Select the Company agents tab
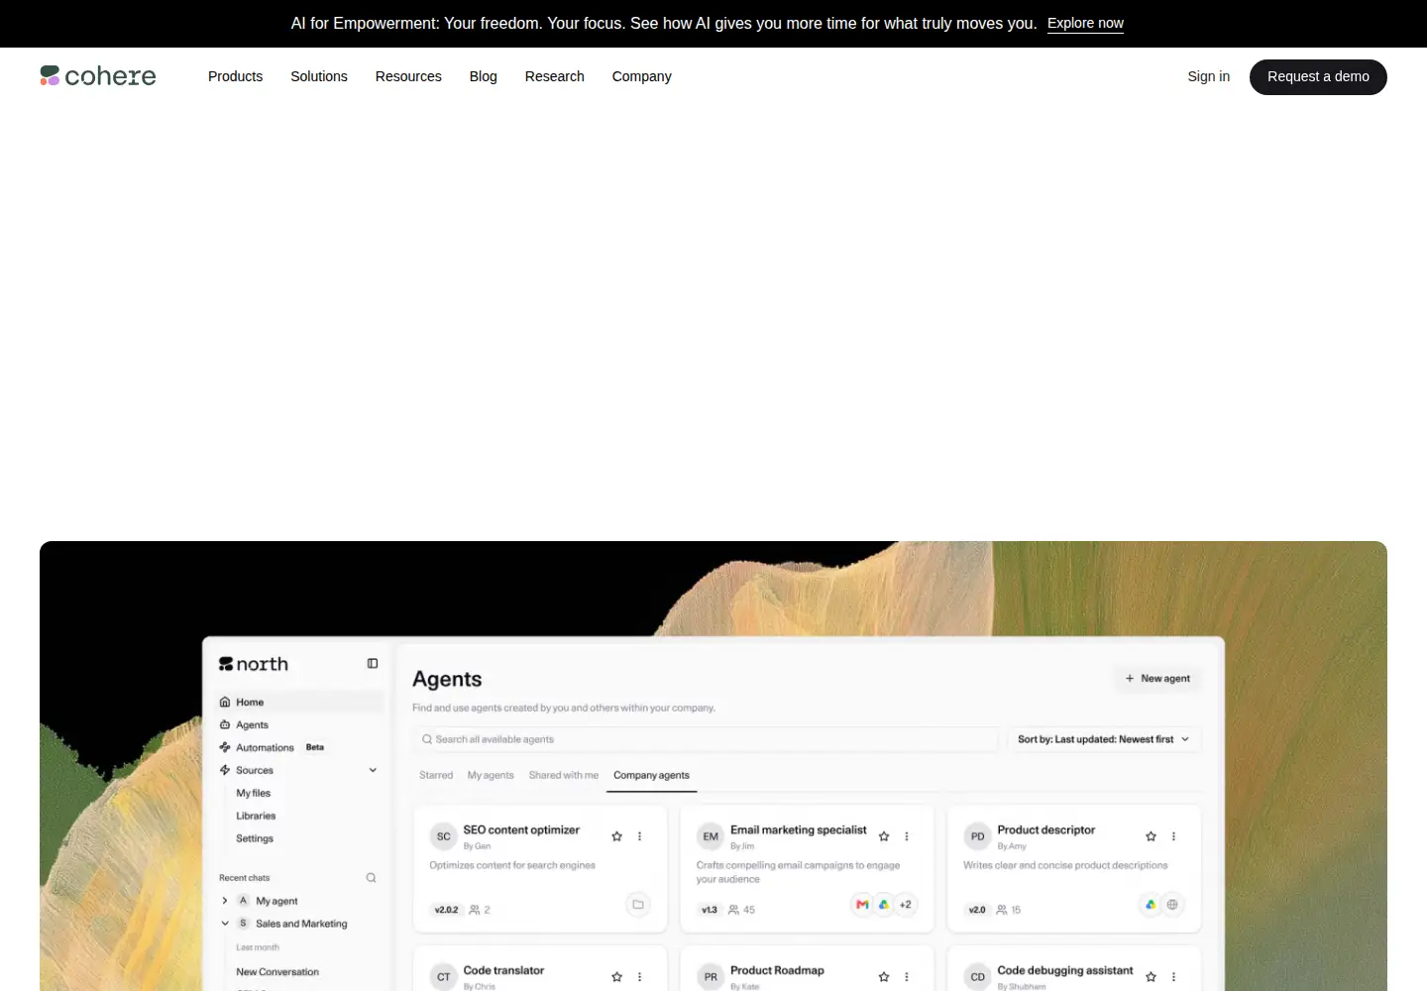This screenshot has width=1427, height=991. (651, 775)
